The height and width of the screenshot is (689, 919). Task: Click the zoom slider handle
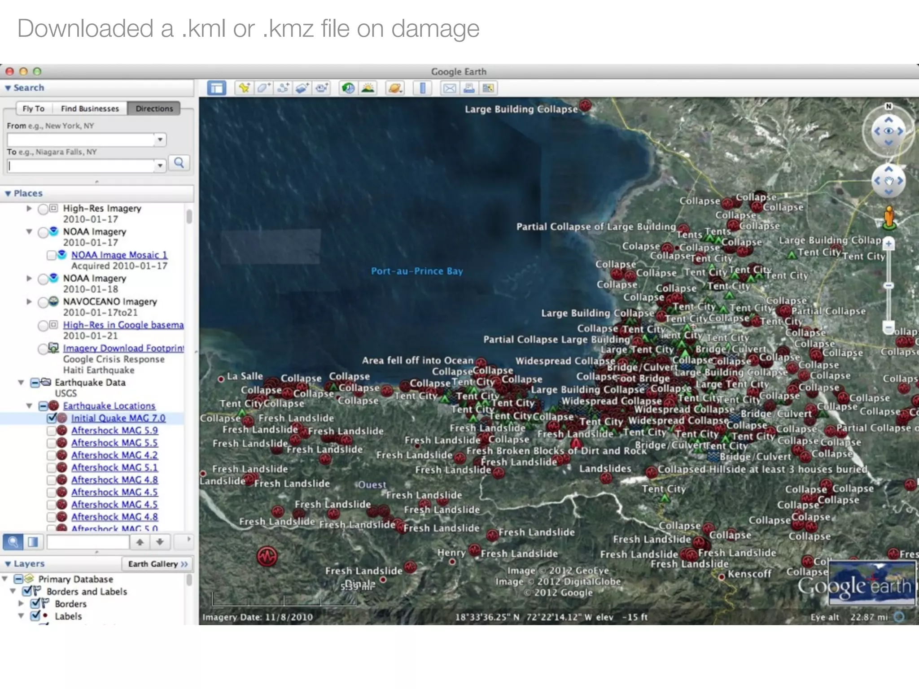[x=888, y=285]
